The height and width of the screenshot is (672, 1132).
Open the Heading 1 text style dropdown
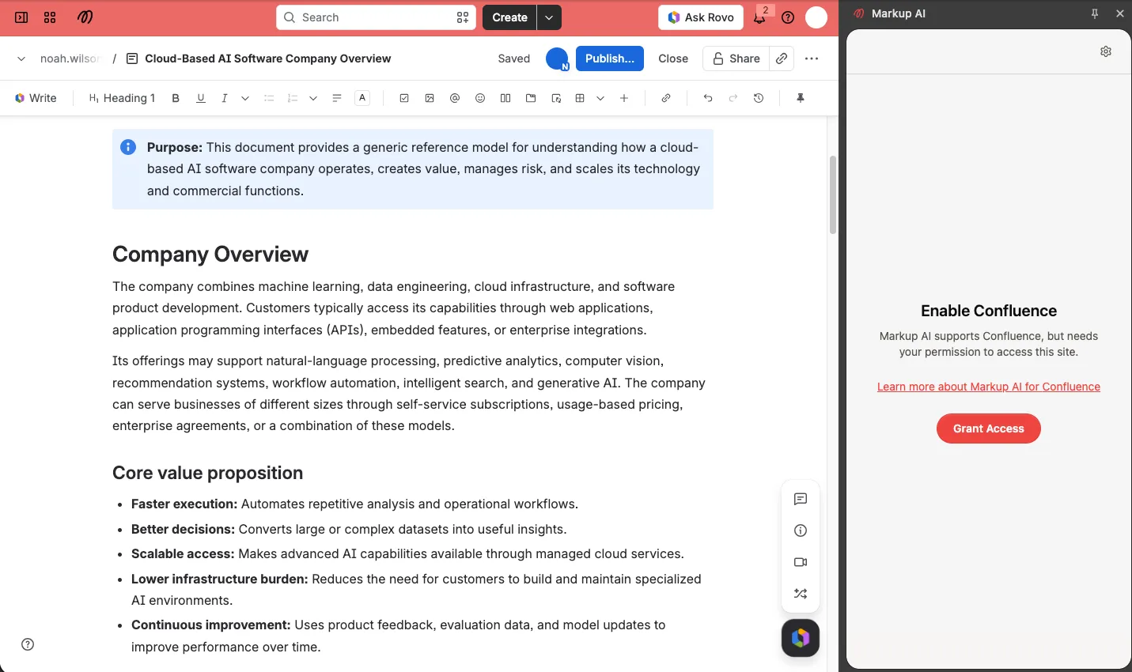coord(122,98)
